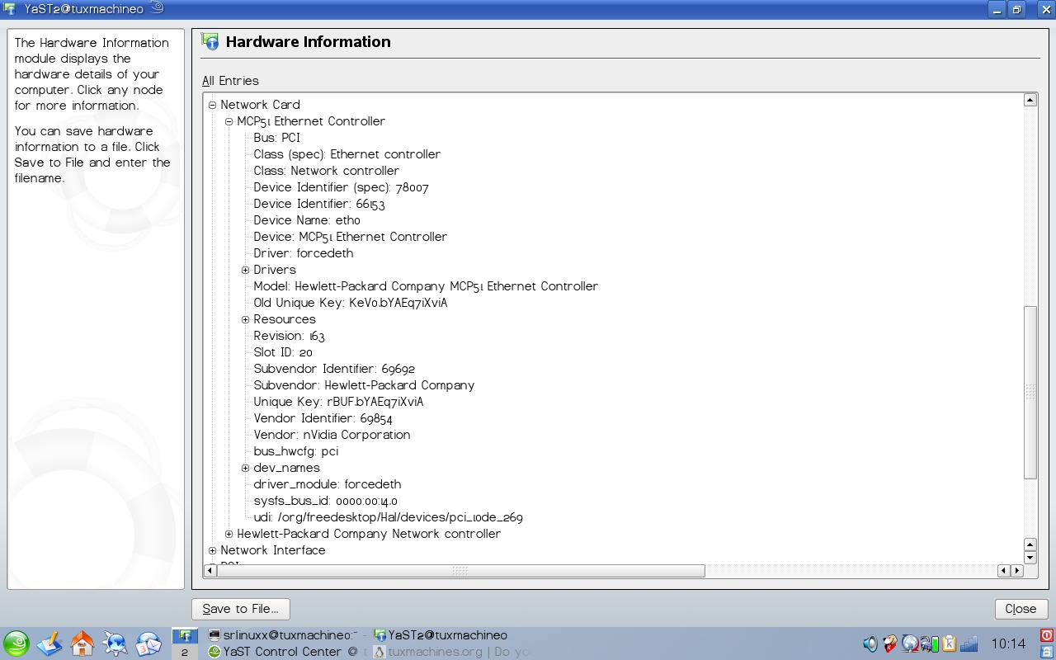
Task: Select 'Device Identifier (spec): 78007' row
Action: pos(341,187)
